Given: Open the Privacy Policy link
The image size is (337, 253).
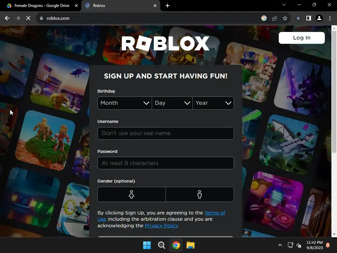Looking at the screenshot, I should (161, 225).
